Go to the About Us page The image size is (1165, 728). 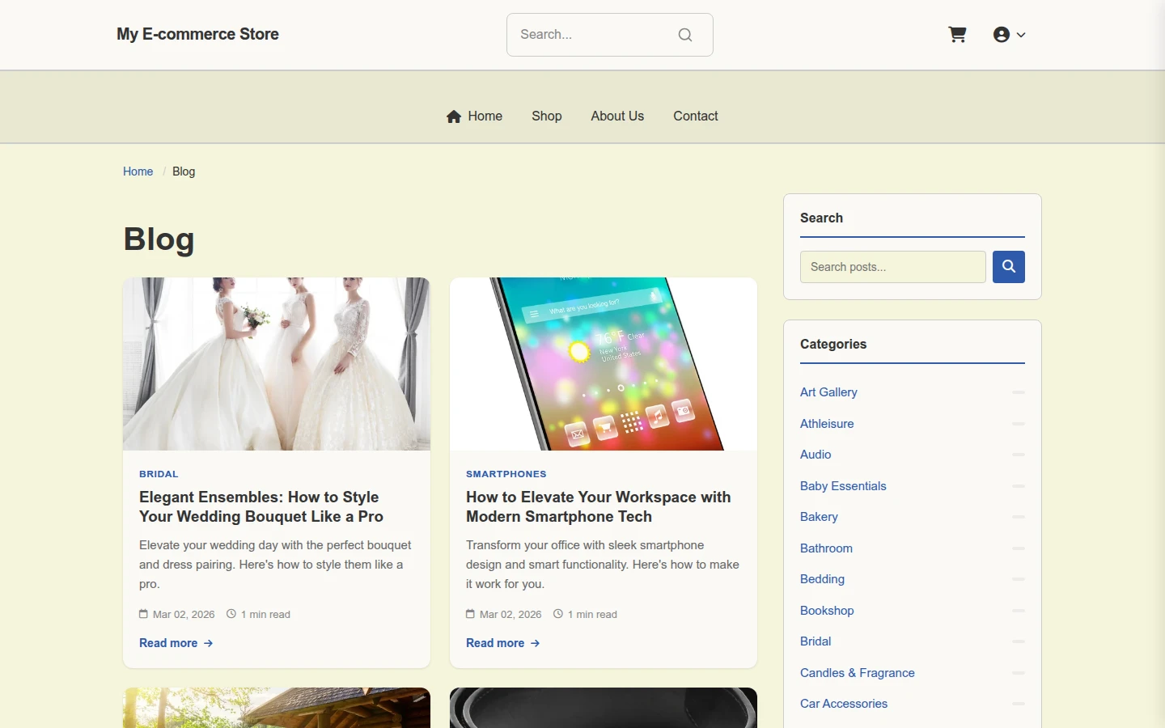click(617, 116)
